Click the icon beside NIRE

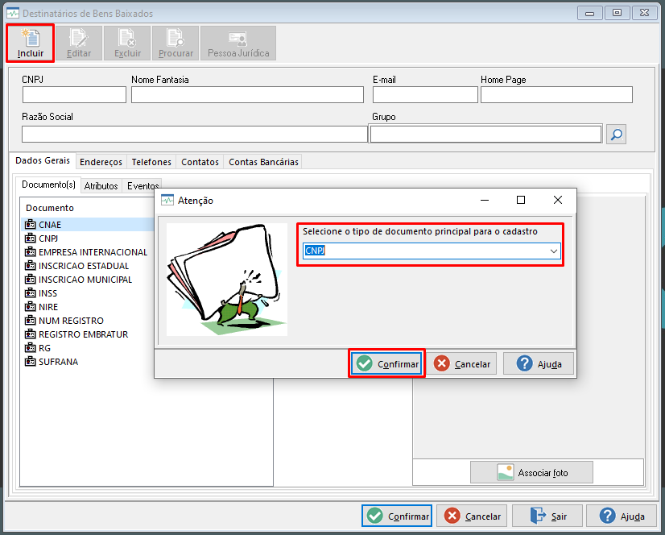(30, 306)
